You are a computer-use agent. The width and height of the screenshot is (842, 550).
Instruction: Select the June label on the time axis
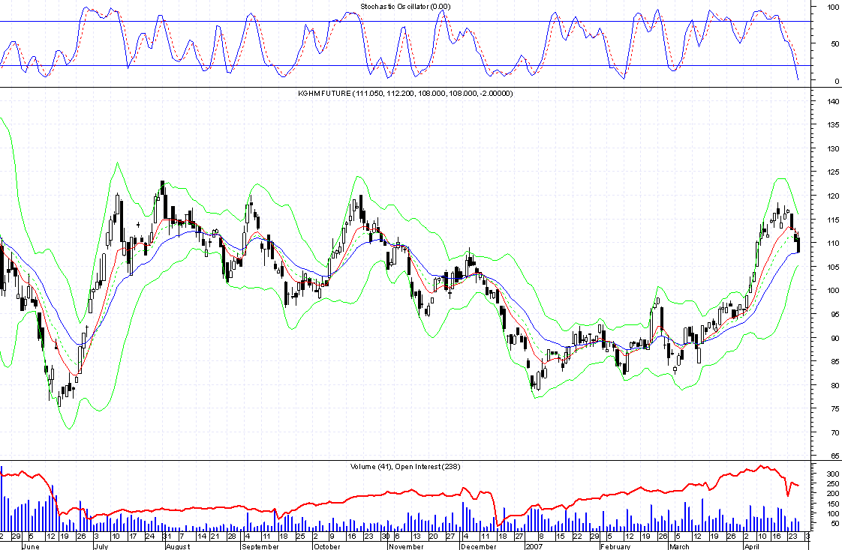tap(31, 546)
